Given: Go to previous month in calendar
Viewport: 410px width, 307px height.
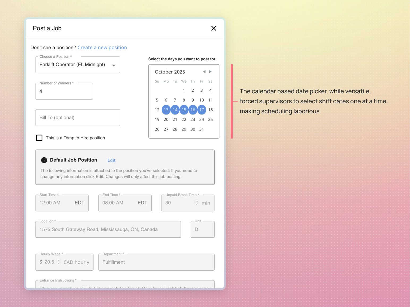Looking at the screenshot, I should coord(204,72).
